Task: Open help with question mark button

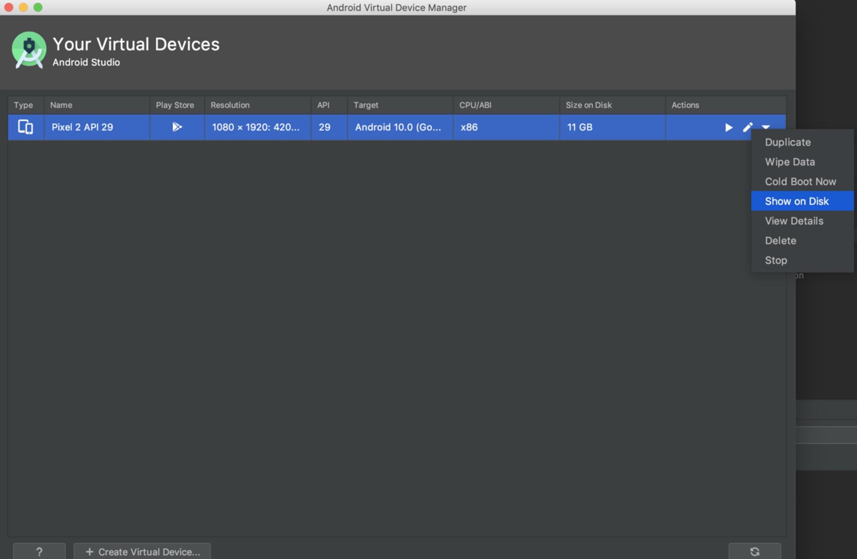Action: click(x=39, y=551)
